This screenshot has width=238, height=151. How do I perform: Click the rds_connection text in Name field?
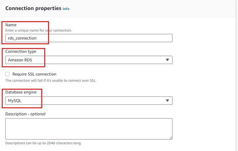(x=22, y=38)
